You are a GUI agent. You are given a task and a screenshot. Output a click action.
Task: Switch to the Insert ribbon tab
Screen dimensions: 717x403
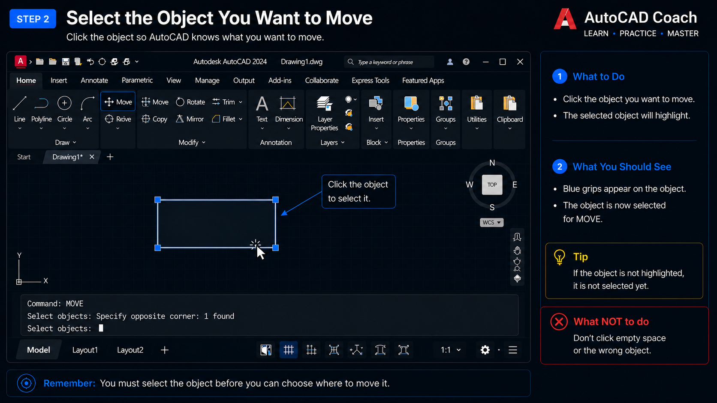tap(59, 81)
